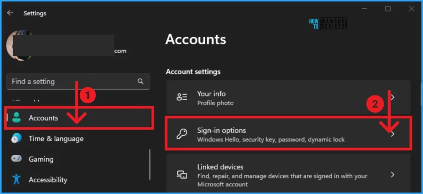423x194 pixels.
Task: Go back with the Settings back arrow
Action: pos(10,13)
